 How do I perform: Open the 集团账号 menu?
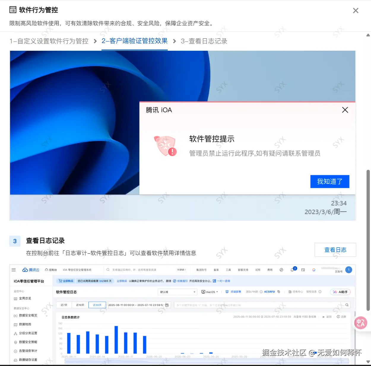tap(201, 270)
